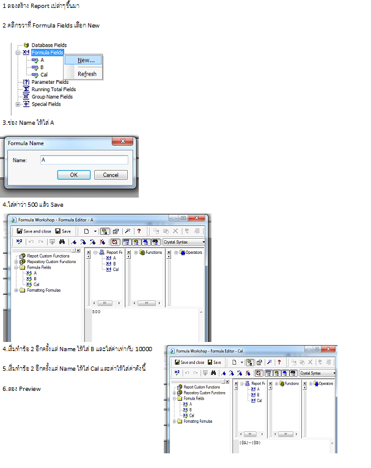Viewport: 371px width, 468px height.
Task: Click Check syntax X+2 icon in Editor - Cal
Action: (x=177, y=373)
